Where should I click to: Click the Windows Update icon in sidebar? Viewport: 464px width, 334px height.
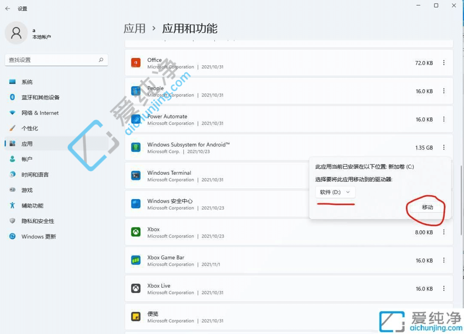pyautogui.click(x=12, y=236)
